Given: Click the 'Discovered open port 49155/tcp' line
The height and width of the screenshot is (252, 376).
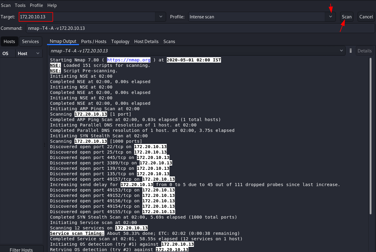Looking at the screenshot, I should (112, 212).
